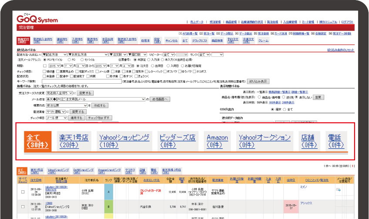Screen dimensions: 369x219
Task: Open the ▼注文数 dropdown
Action: [x=118, y=55]
